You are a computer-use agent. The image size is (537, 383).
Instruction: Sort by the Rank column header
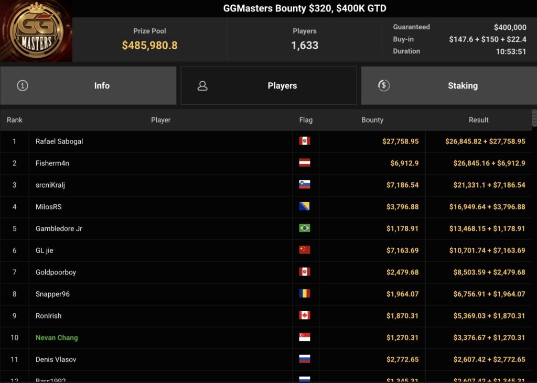coord(15,120)
